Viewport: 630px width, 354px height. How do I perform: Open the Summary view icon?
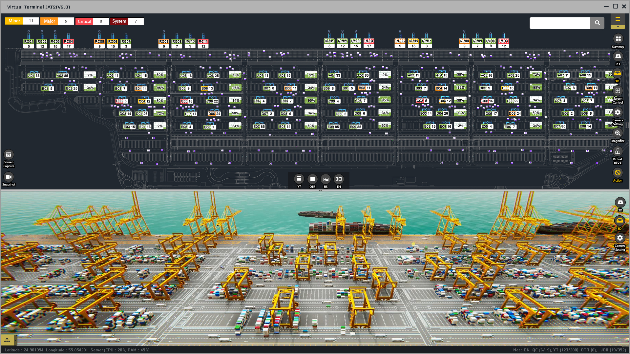pyautogui.click(x=618, y=39)
